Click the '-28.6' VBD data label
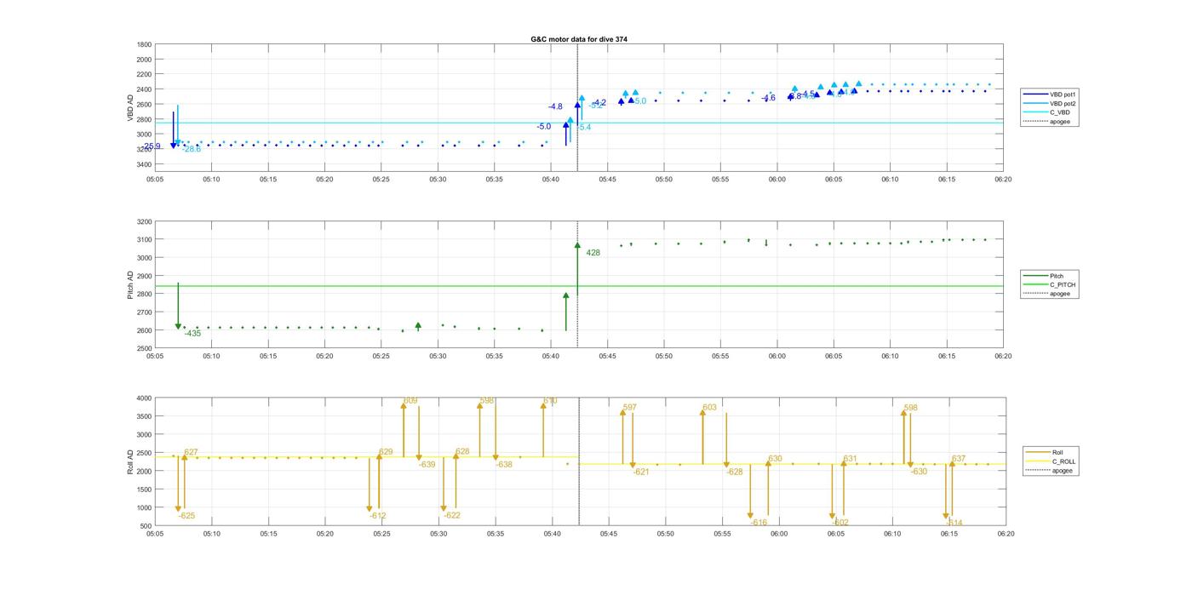The width and height of the screenshot is (1192, 590). pos(192,149)
